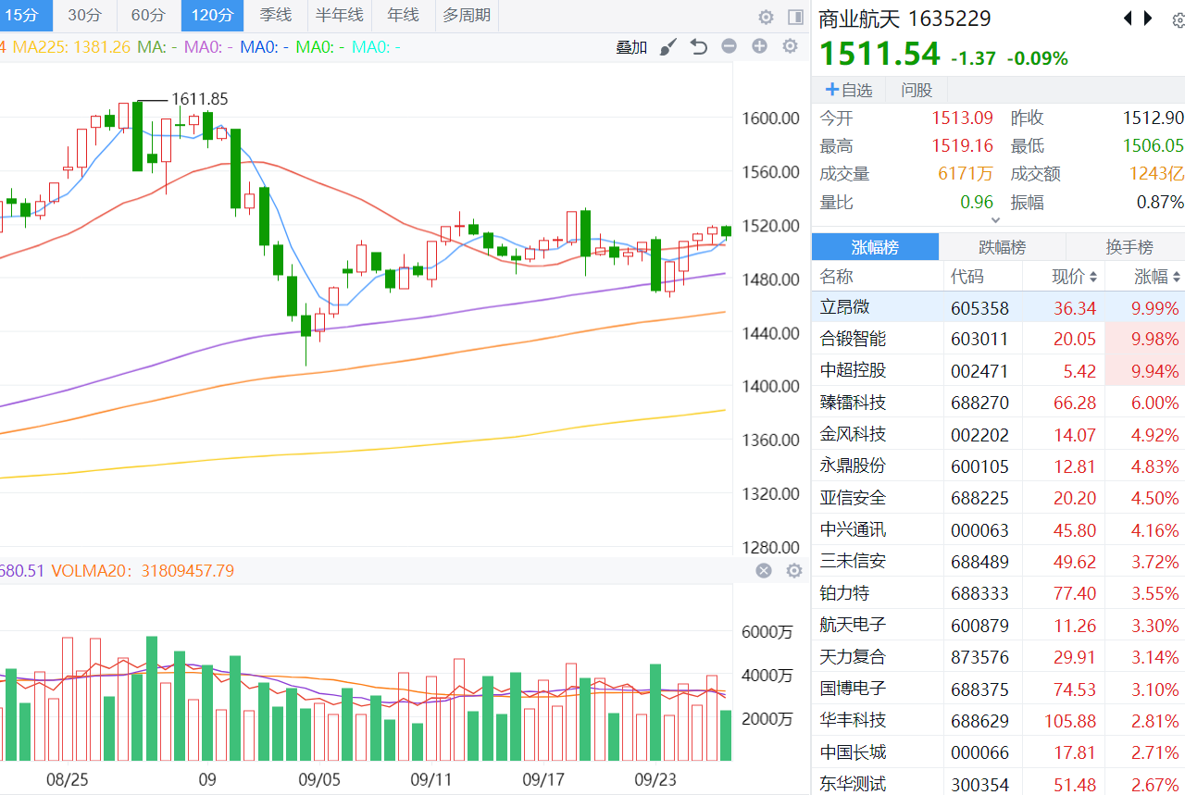Zoom out chart with minus icon

coord(730,46)
